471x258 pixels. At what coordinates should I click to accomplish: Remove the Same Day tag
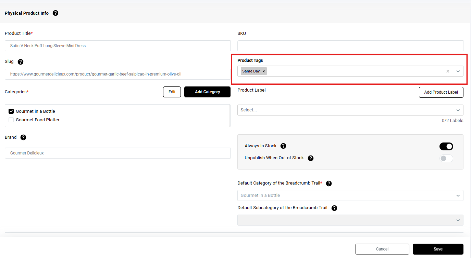[264, 71]
